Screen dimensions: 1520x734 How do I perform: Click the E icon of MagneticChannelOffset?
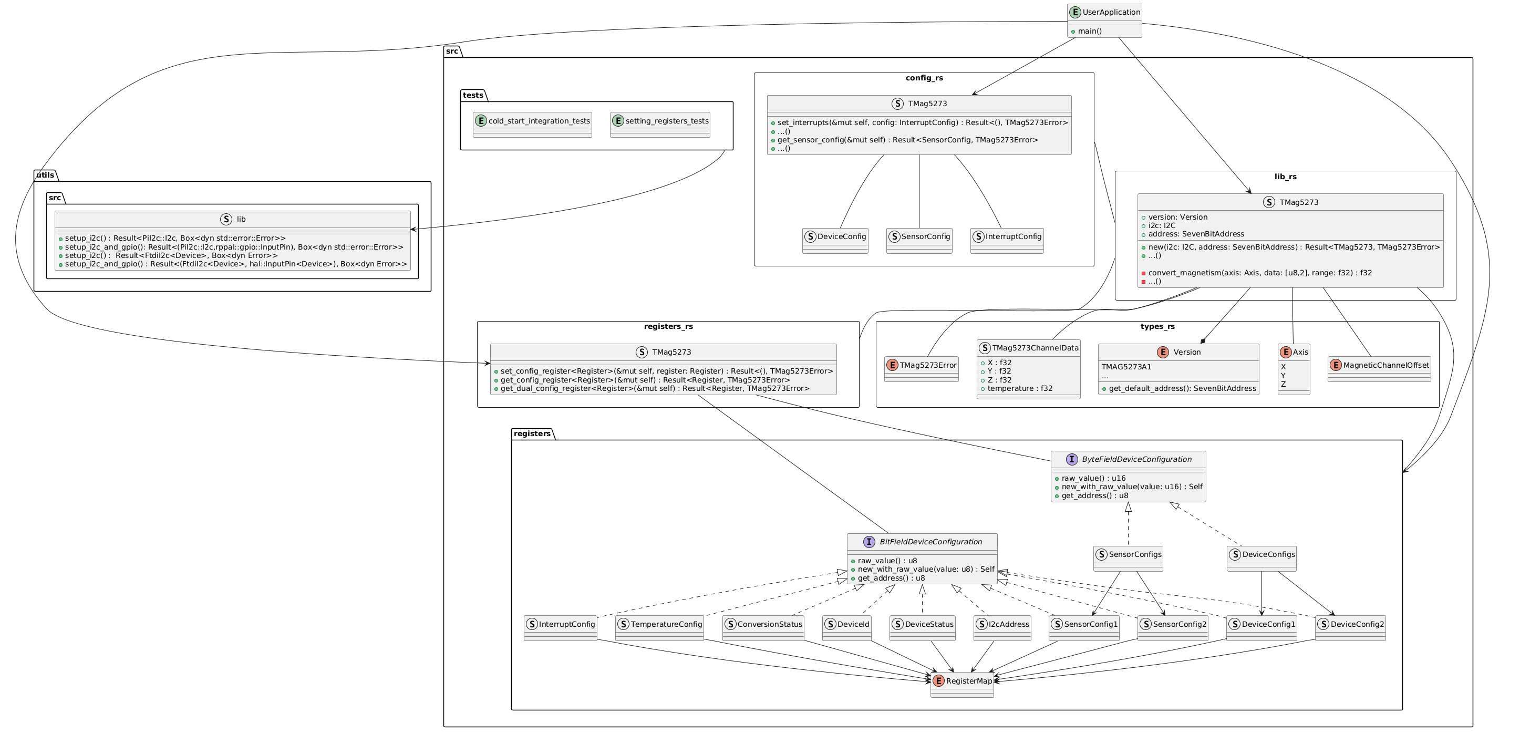(1336, 365)
